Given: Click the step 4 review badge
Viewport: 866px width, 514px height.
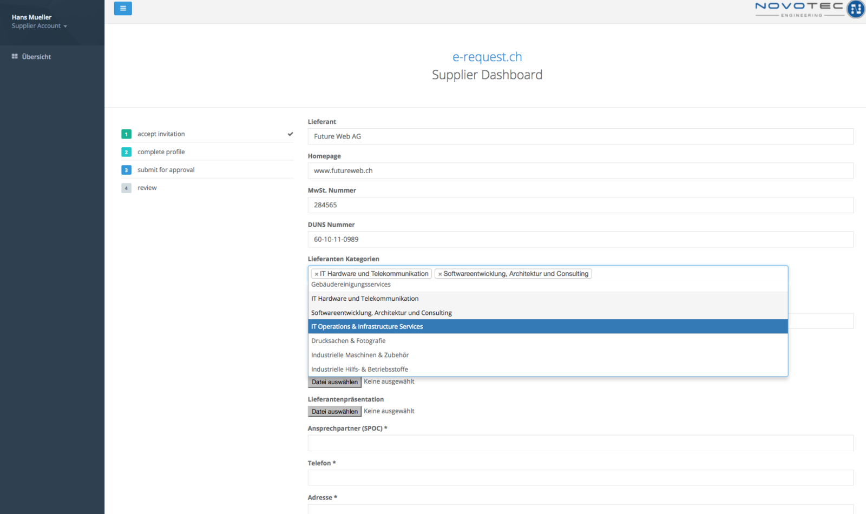Looking at the screenshot, I should click(126, 188).
